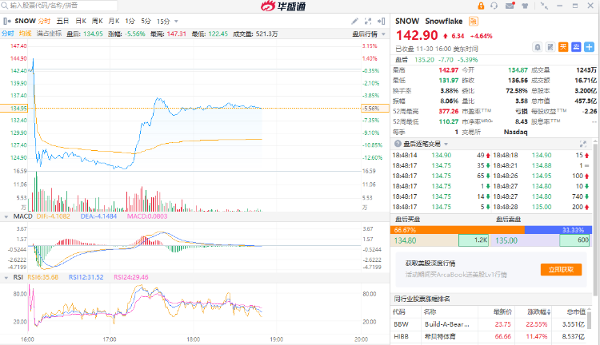Screen dimensions: 600x345
Task: Collapse the MACD indicator panel
Action: pos(6,216)
